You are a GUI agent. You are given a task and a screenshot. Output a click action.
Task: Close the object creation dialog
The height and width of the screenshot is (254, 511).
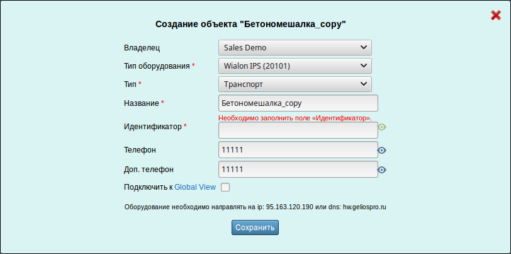(495, 15)
